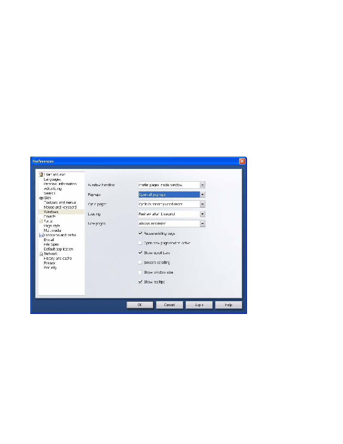Click the padlock icon next to Network
The image size is (343, 444).
pyautogui.click(x=41, y=254)
